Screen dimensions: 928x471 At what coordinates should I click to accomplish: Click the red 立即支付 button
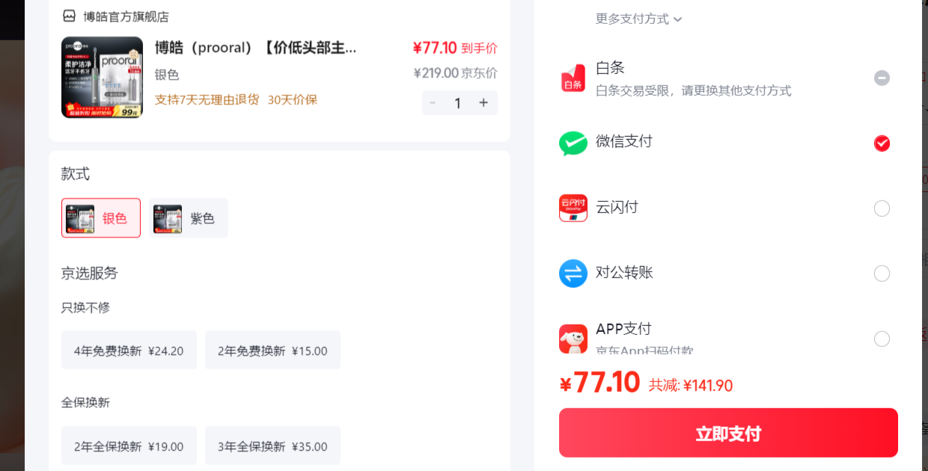728,433
